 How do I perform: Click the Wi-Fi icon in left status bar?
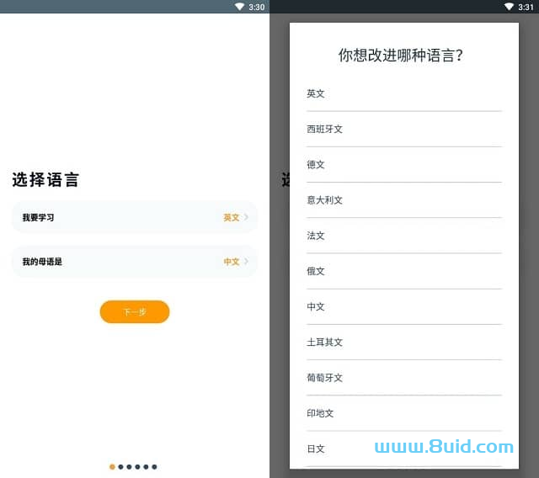[239, 7]
